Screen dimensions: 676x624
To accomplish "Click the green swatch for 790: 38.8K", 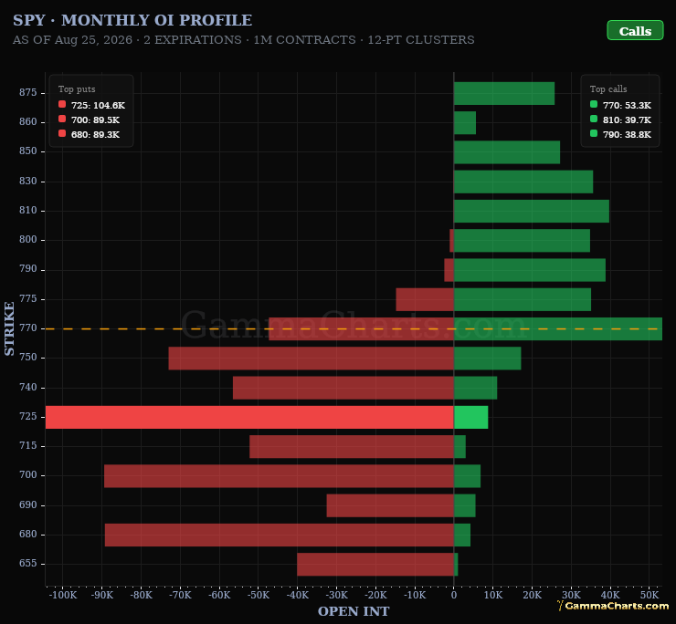I will coord(594,133).
